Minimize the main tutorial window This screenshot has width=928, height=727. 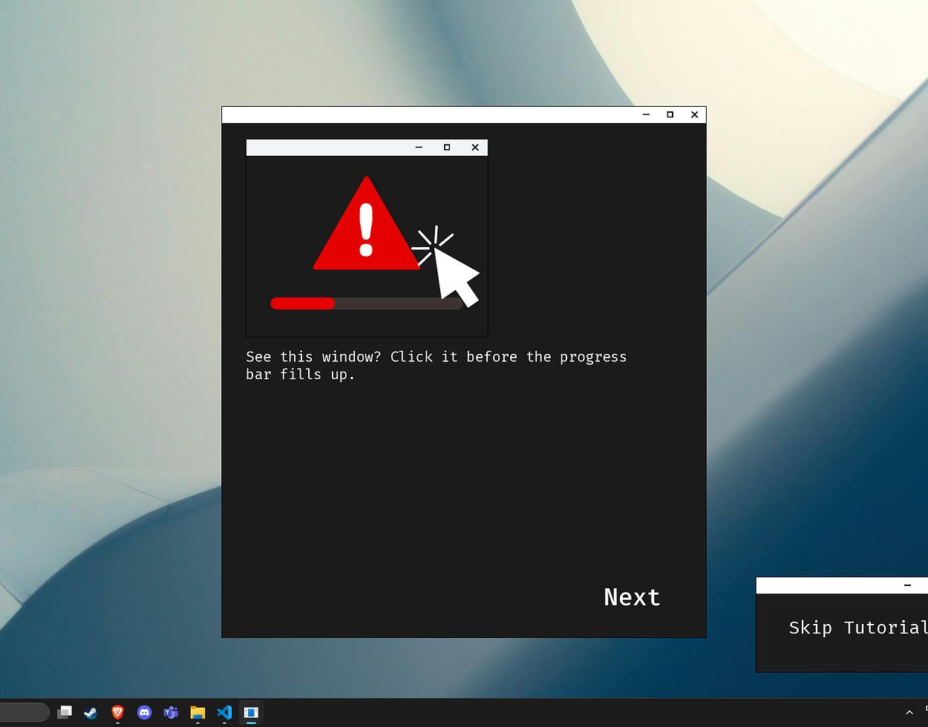(x=646, y=115)
